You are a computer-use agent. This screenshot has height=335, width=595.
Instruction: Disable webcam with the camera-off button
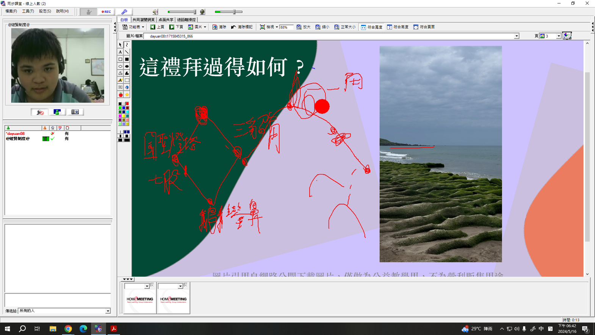(x=40, y=112)
